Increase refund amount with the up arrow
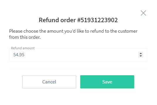 pos(141,53)
